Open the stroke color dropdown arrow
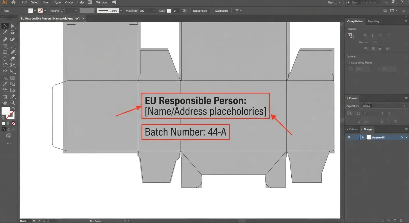The width and height of the screenshot is (409, 223). coord(45,11)
